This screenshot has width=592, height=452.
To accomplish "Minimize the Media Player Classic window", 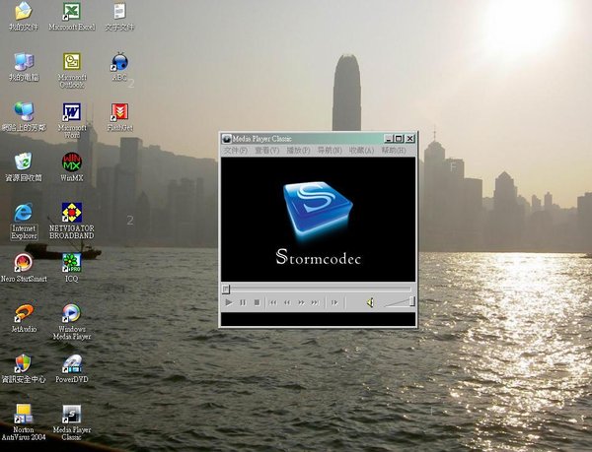I will (389, 139).
